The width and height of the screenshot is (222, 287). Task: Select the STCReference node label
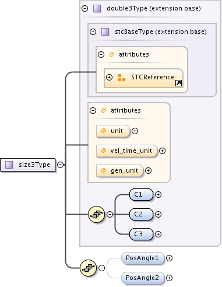(153, 77)
